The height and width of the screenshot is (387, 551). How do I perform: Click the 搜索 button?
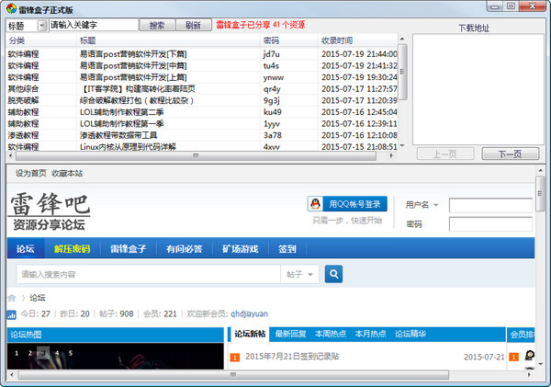pyautogui.click(x=157, y=25)
